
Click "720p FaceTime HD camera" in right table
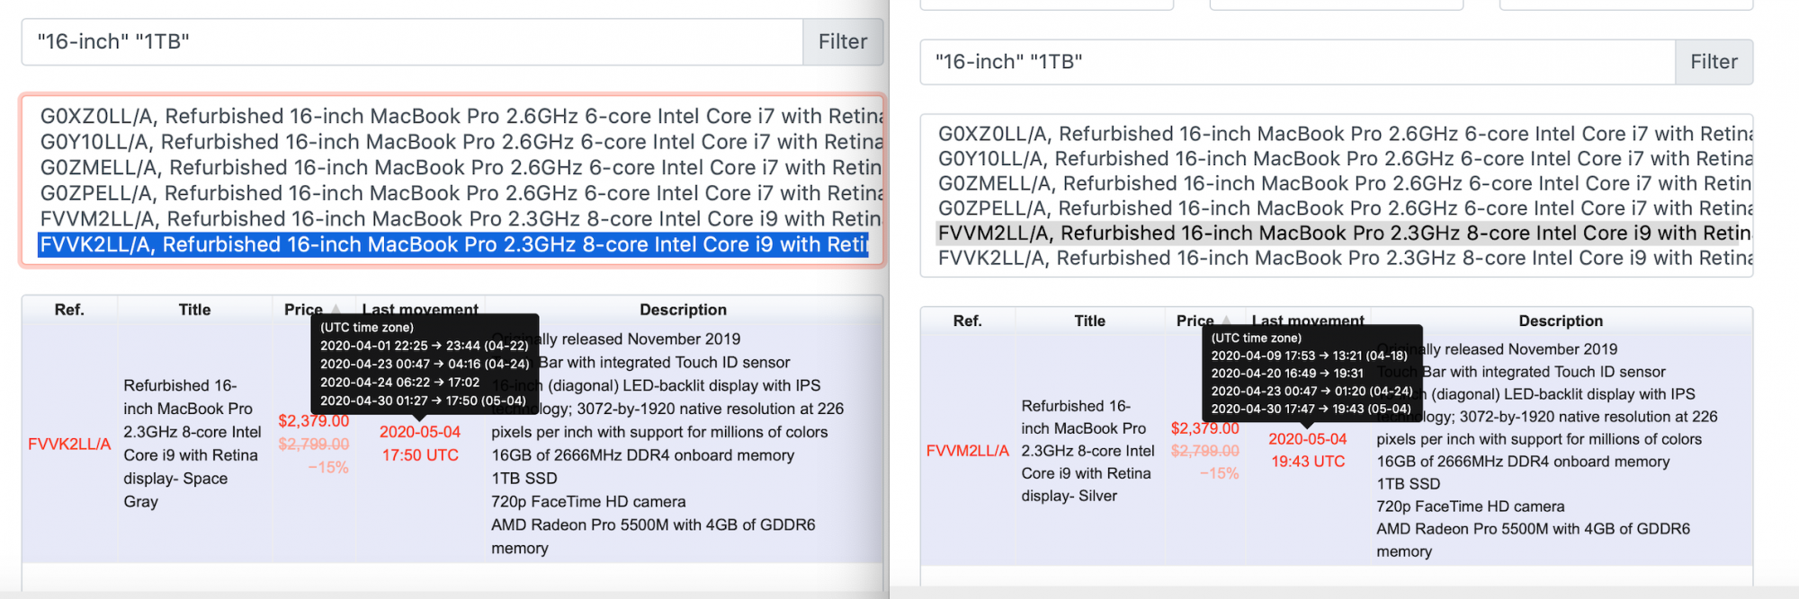coord(1471,507)
